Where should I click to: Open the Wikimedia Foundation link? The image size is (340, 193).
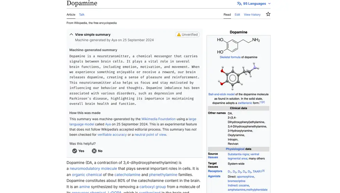(x=158, y=119)
